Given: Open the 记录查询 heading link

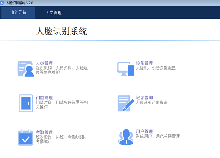Looking at the screenshot, I should (144, 98).
